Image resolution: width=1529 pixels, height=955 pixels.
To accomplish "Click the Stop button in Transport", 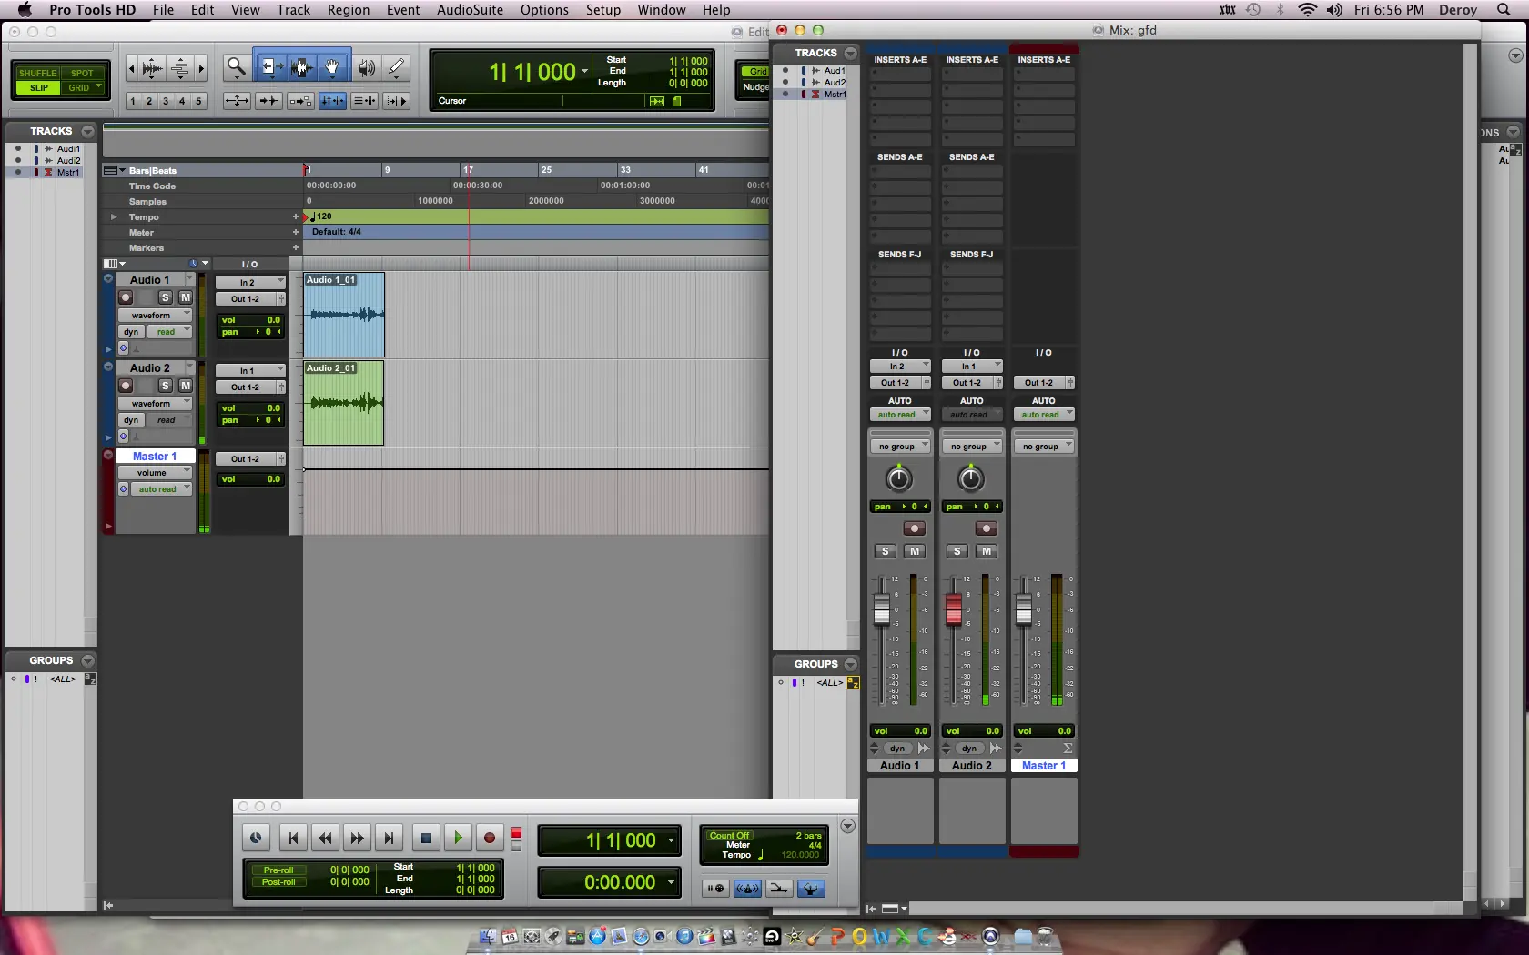I will click(x=425, y=838).
